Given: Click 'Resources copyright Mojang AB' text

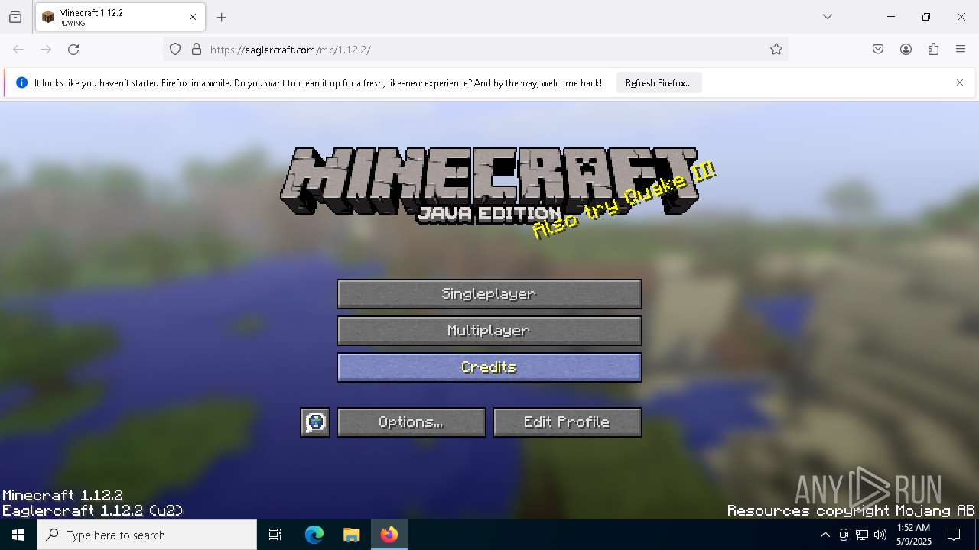Looking at the screenshot, I should (x=851, y=510).
